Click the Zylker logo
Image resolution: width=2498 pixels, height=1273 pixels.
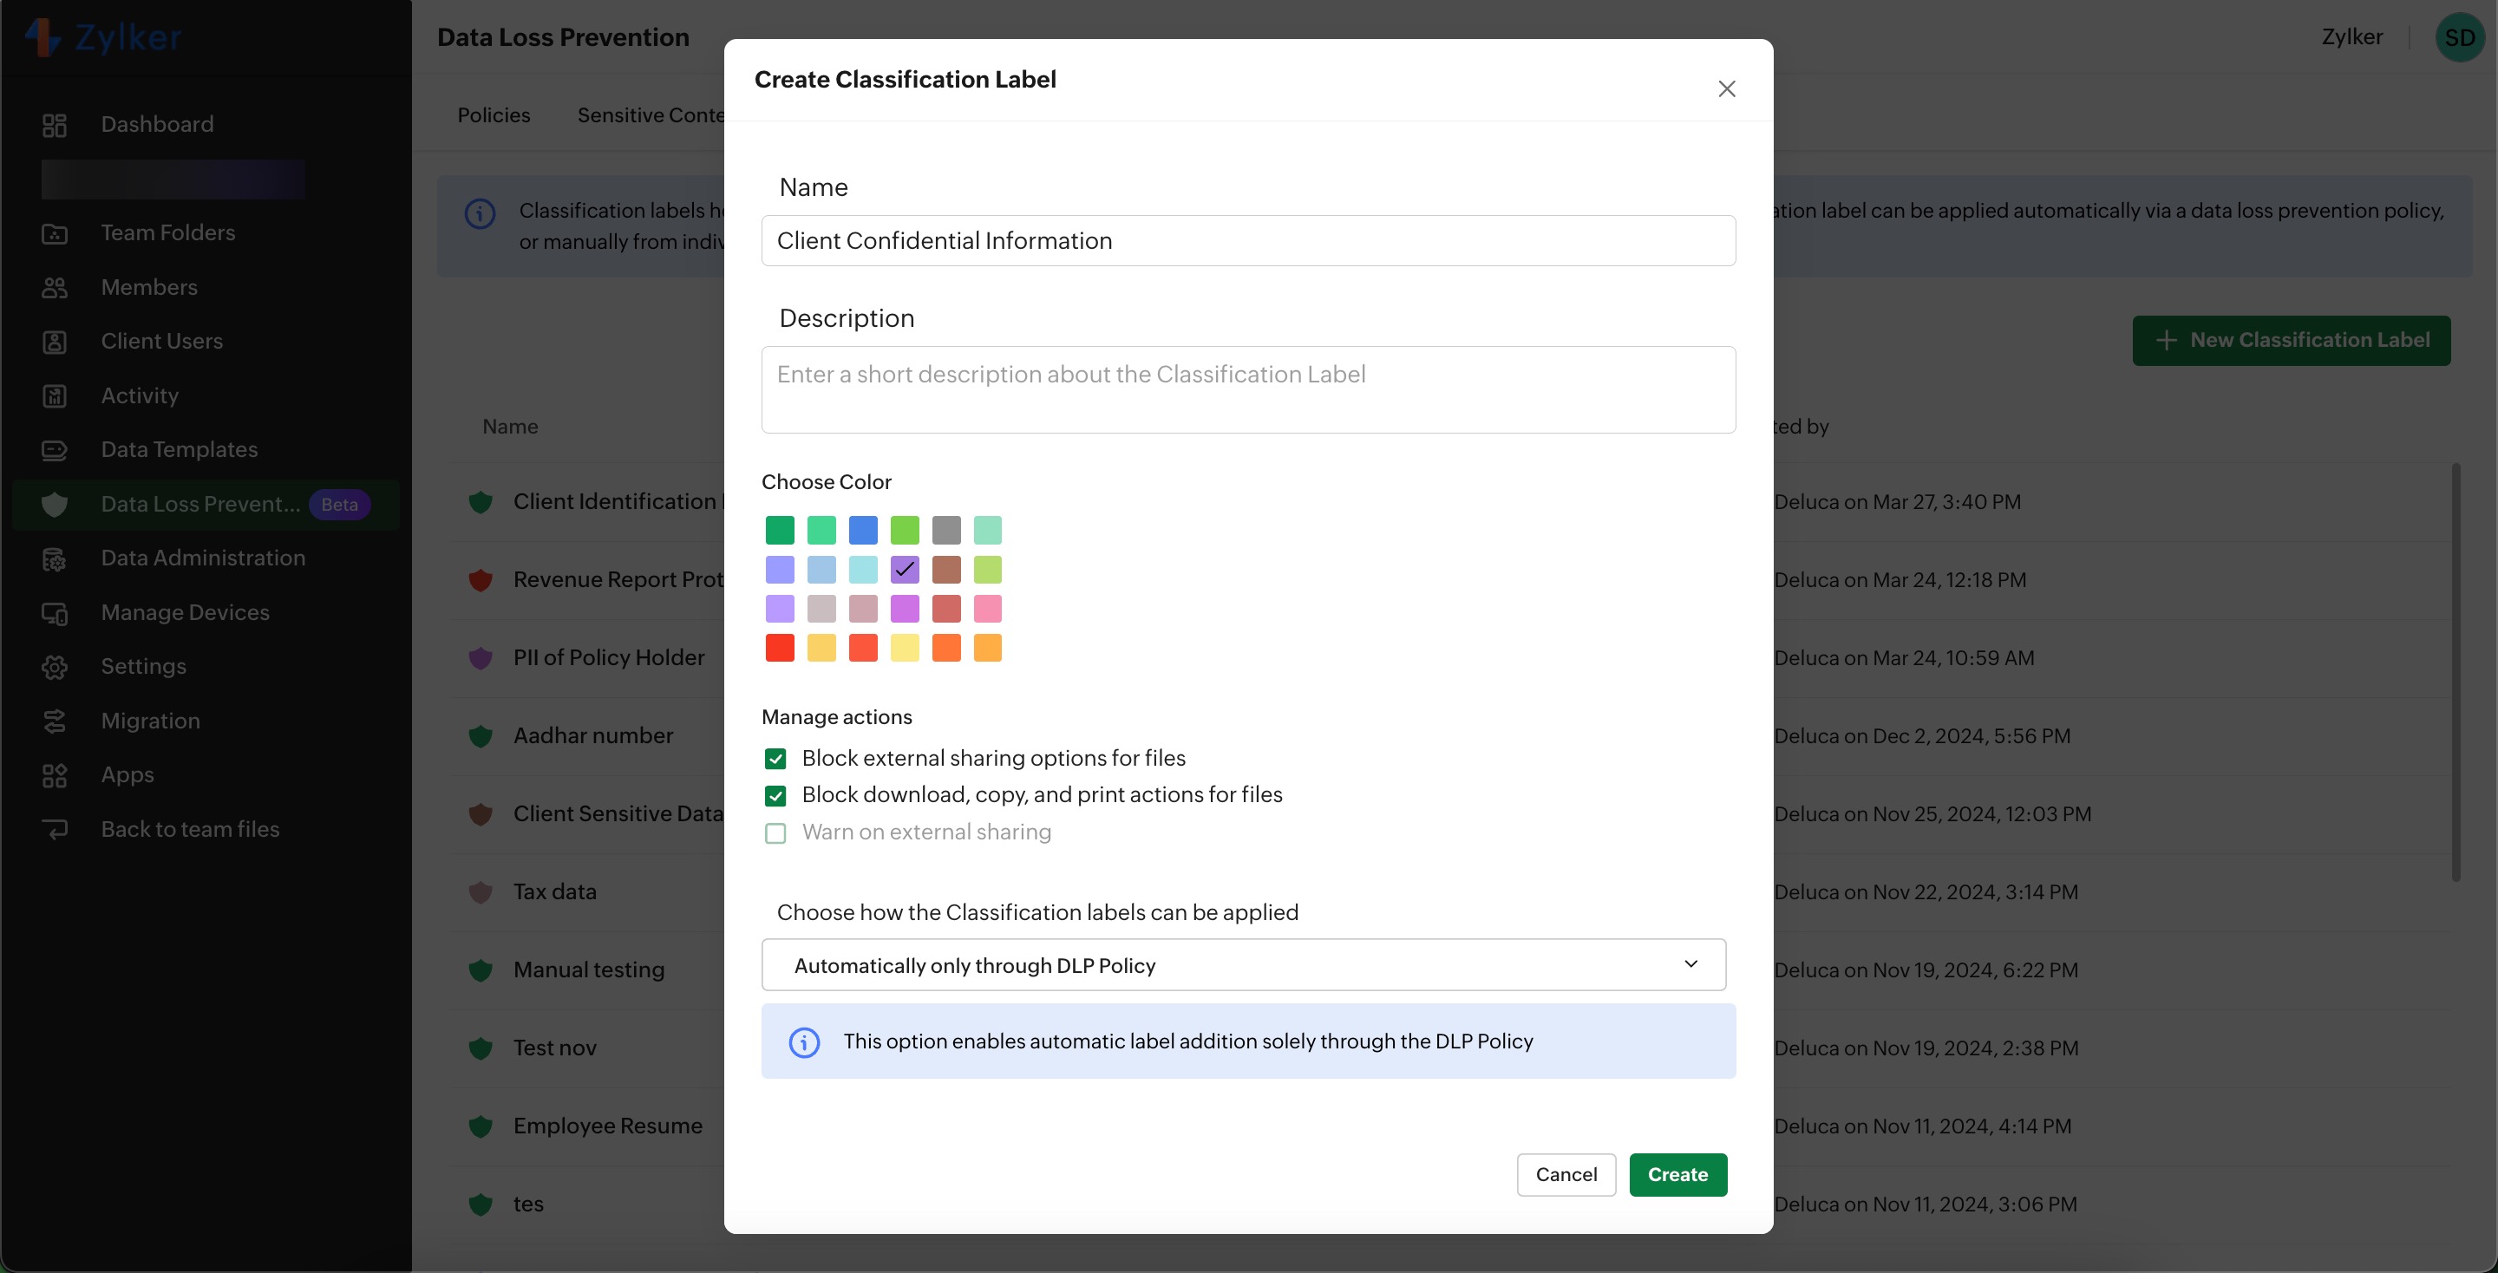(103, 38)
